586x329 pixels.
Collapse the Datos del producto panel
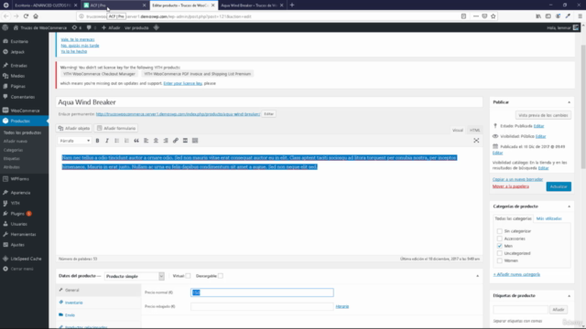tap(477, 276)
